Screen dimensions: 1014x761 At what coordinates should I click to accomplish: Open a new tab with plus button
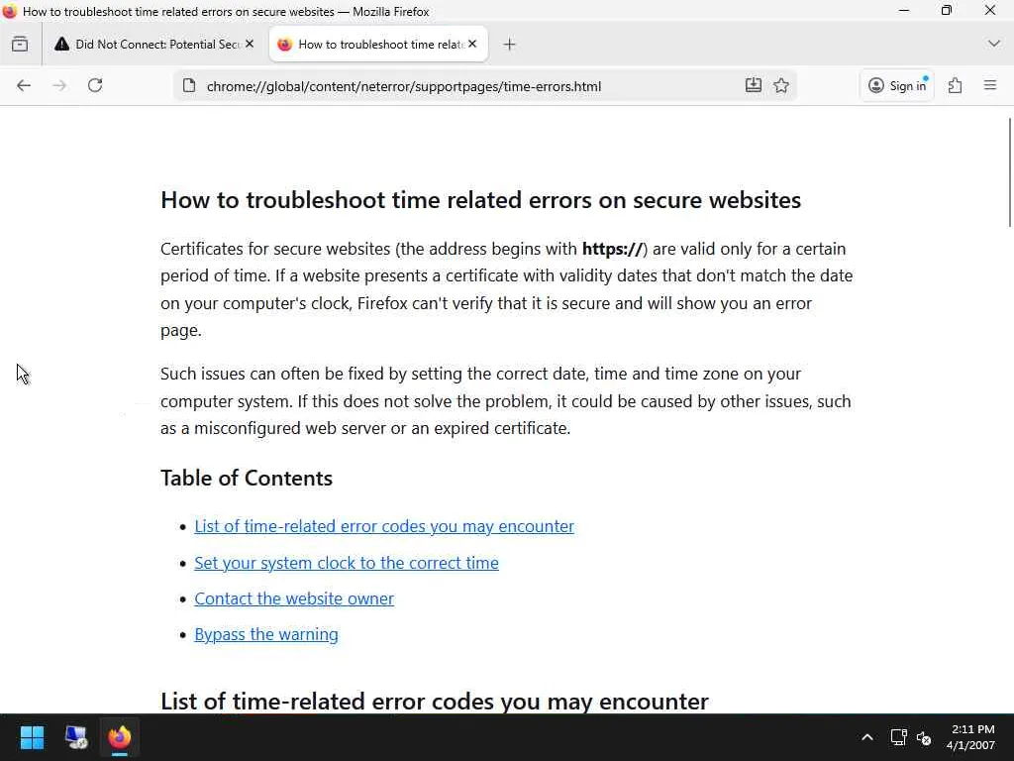510,44
